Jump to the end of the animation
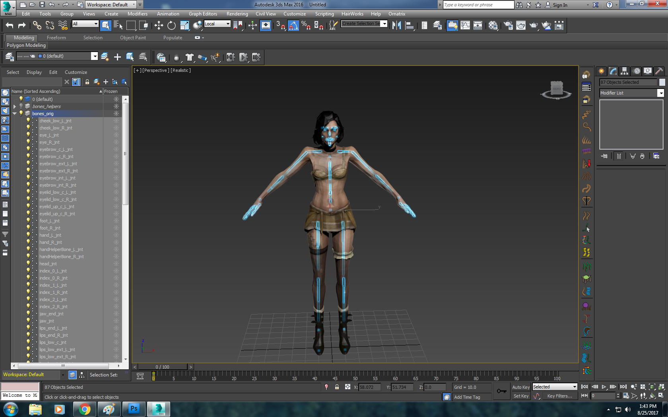 click(x=623, y=387)
